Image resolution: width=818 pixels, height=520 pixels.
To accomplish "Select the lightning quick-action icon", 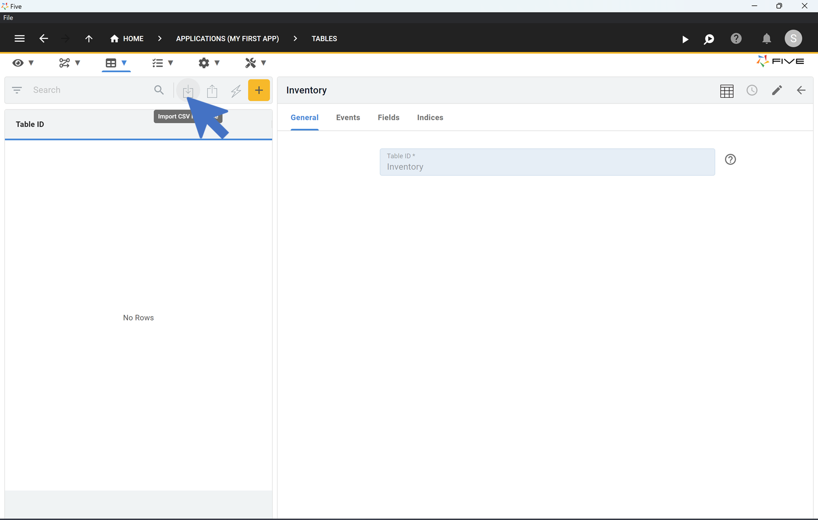I will [x=236, y=90].
